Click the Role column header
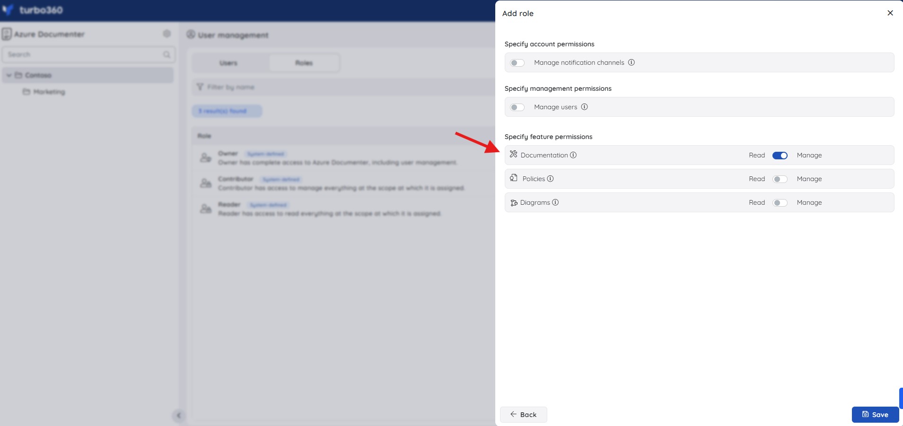The height and width of the screenshot is (426, 903). point(204,136)
